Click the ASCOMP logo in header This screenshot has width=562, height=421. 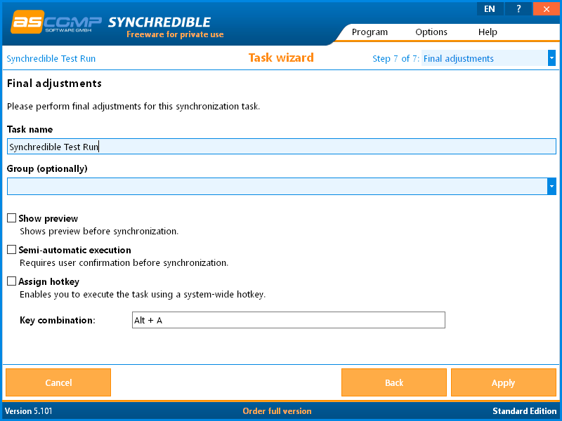[x=56, y=22]
